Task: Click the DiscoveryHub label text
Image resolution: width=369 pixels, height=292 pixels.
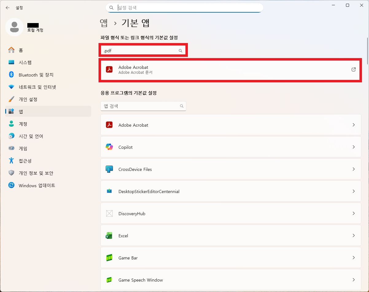Action: pyautogui.click(x=132, y=214)
